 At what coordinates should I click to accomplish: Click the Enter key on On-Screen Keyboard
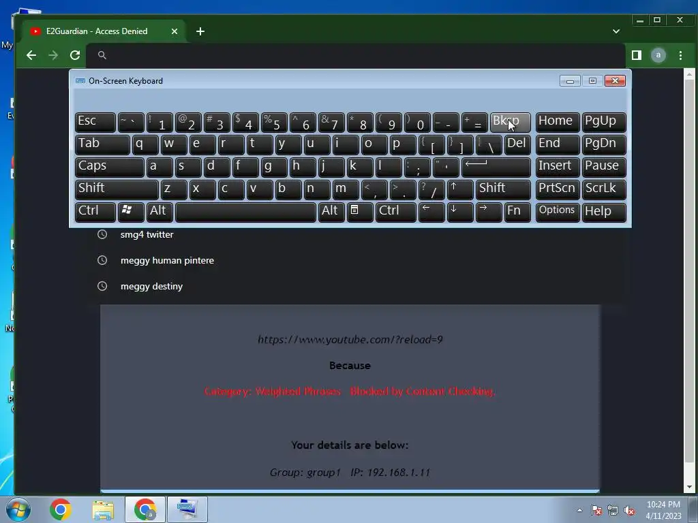(496, 168)
